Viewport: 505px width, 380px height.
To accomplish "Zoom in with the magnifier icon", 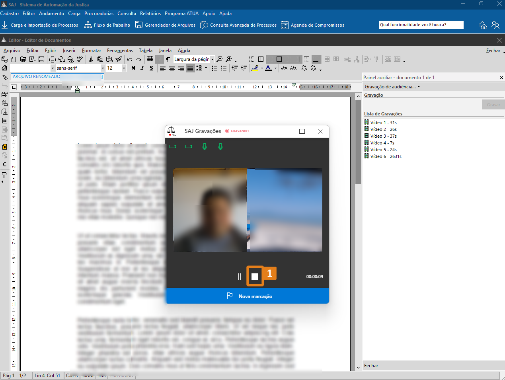I will pos(229,59).
